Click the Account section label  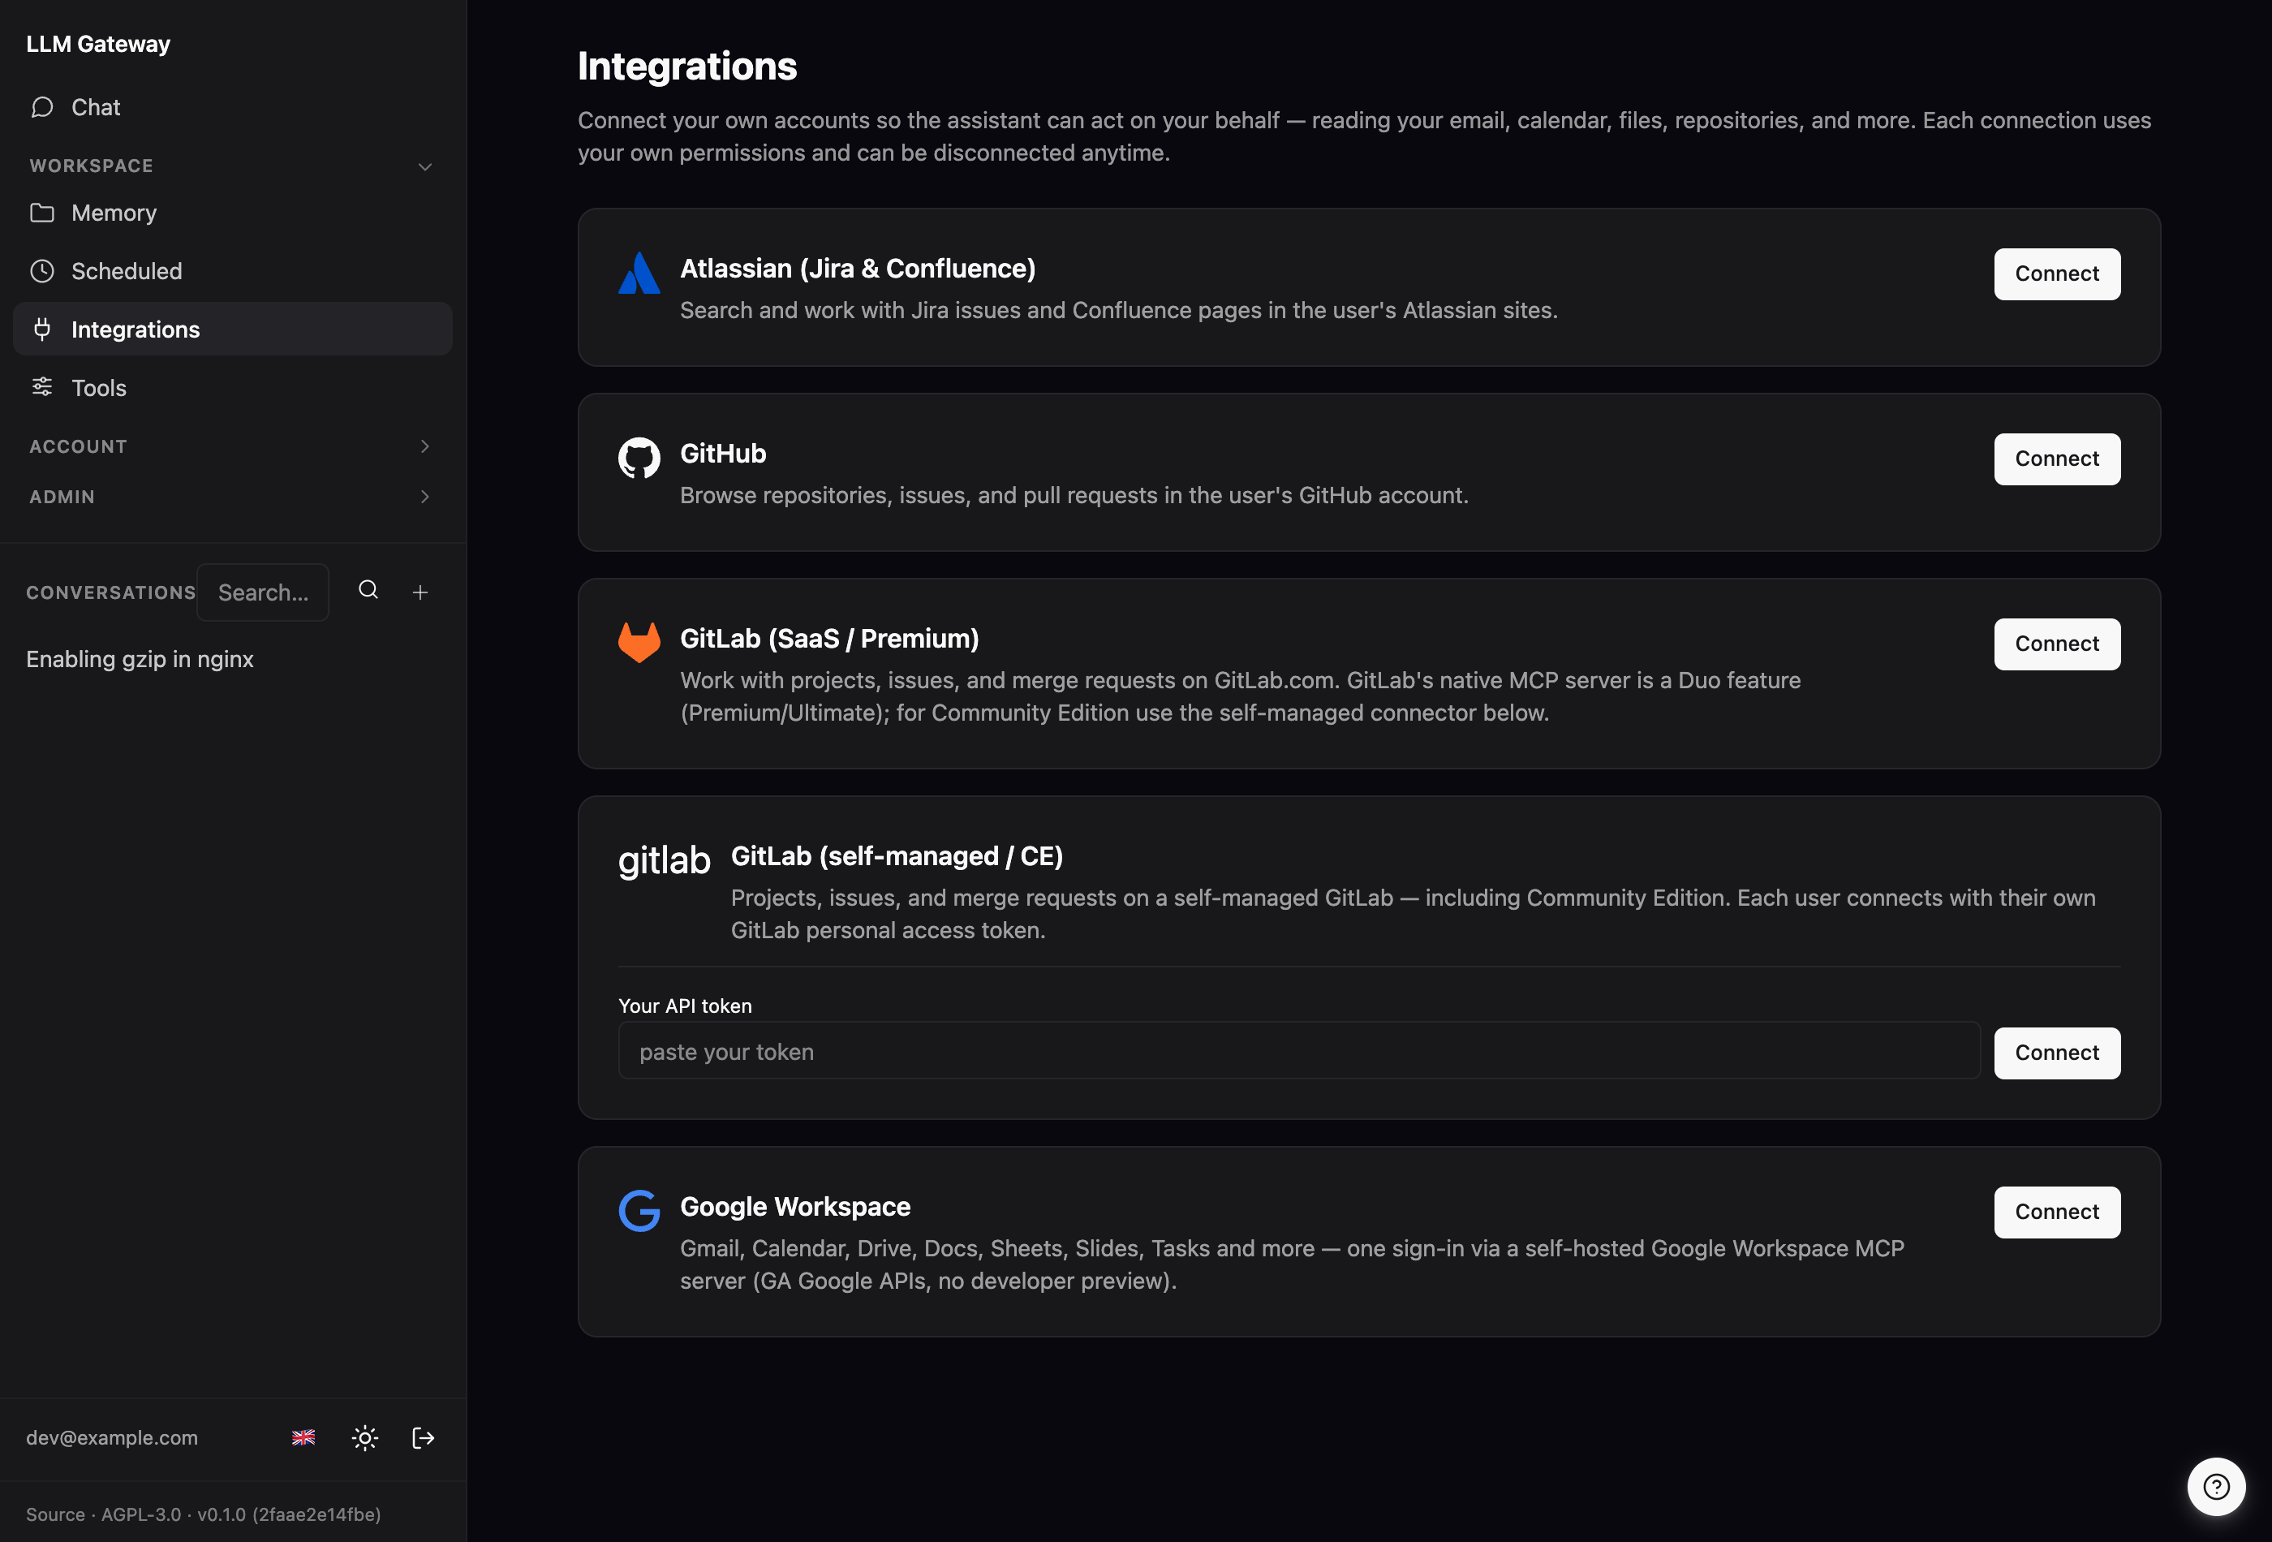[x=78, y=447]
